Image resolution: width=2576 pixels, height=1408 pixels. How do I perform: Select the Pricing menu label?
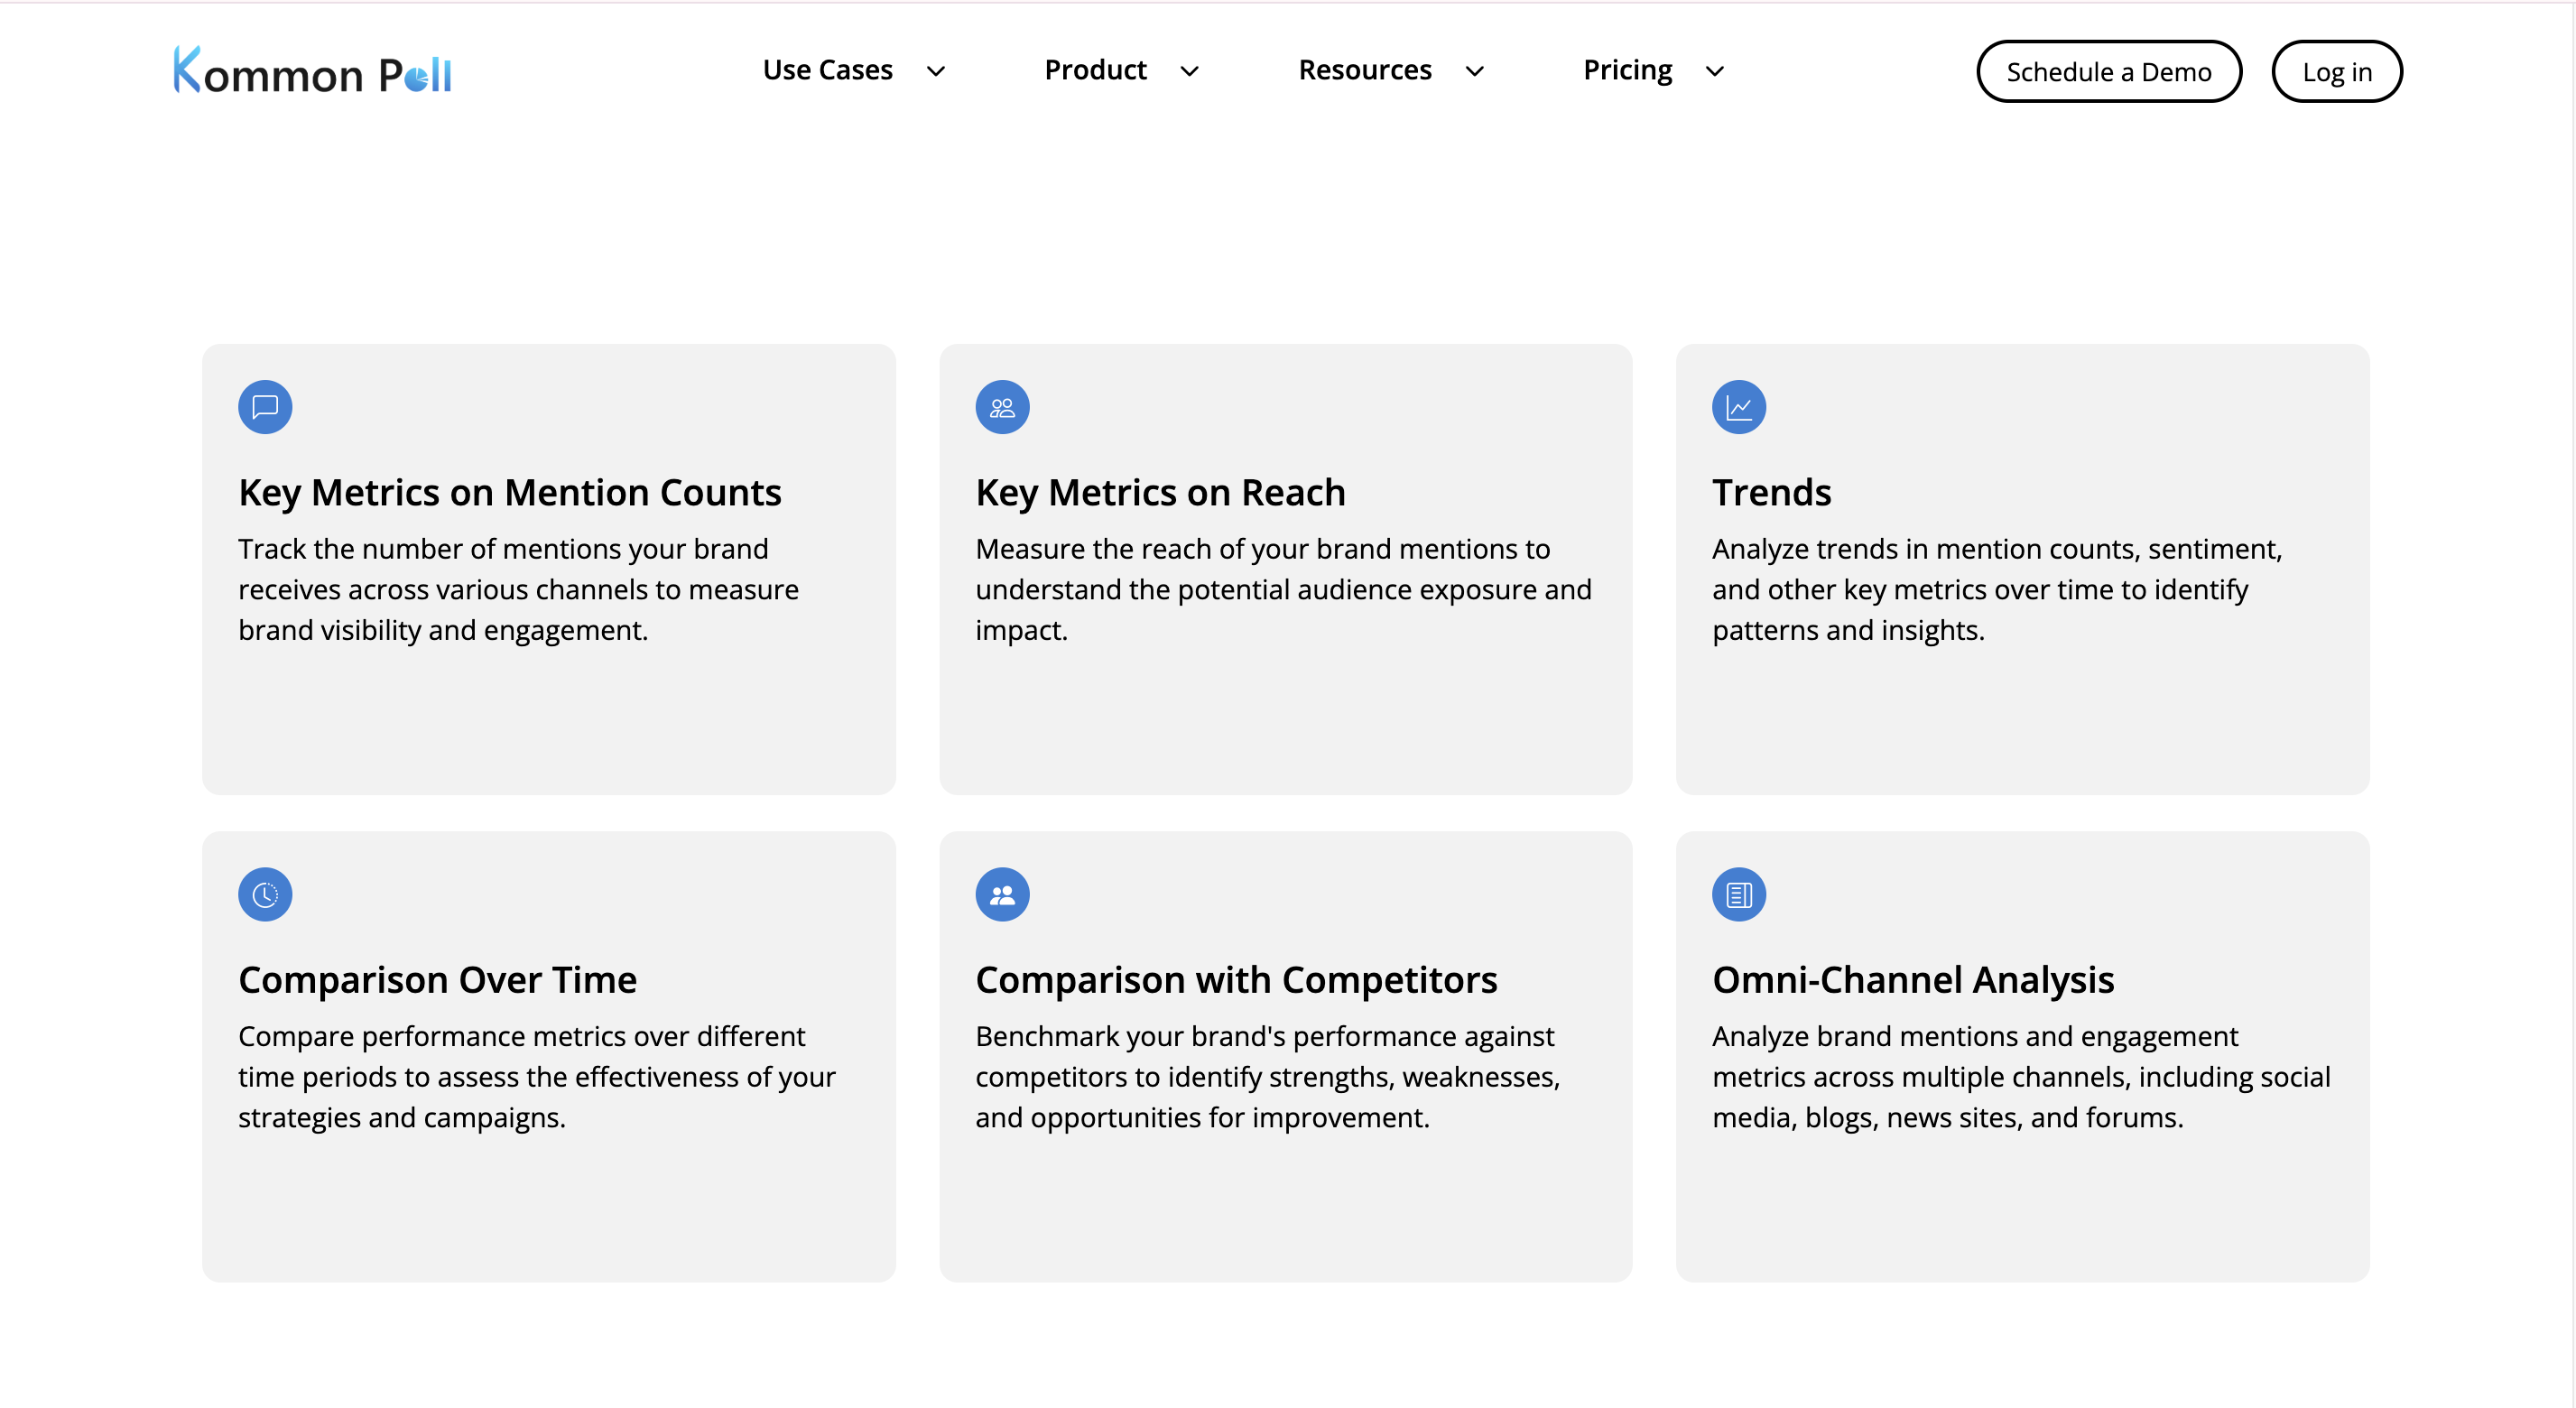coord(1627,70)
